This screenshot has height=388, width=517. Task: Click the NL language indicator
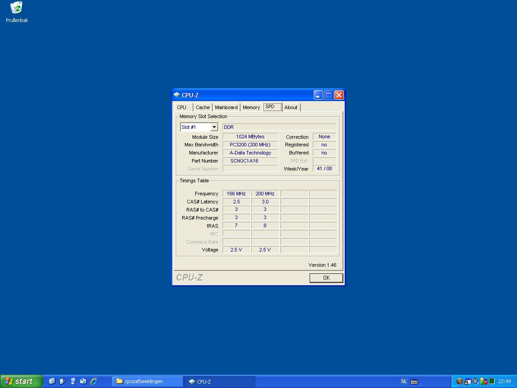[404, 381]
